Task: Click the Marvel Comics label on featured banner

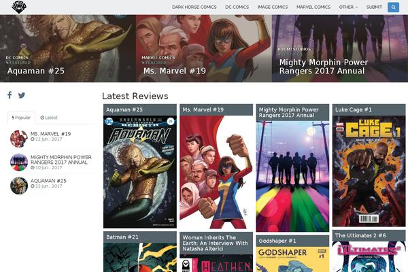Action: pyautogui.click(x=158, y=58)
